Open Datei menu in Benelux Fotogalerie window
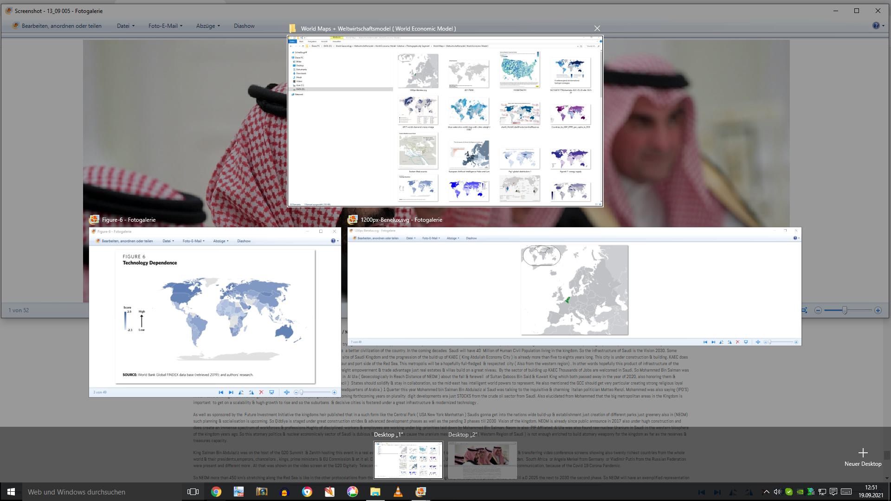The width and height of the screenshot is (891, 501). [411, 238]
